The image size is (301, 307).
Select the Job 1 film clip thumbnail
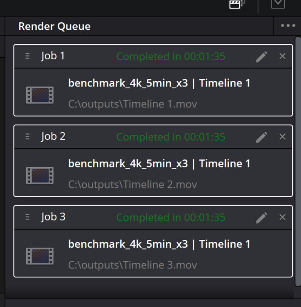[40, 95]
